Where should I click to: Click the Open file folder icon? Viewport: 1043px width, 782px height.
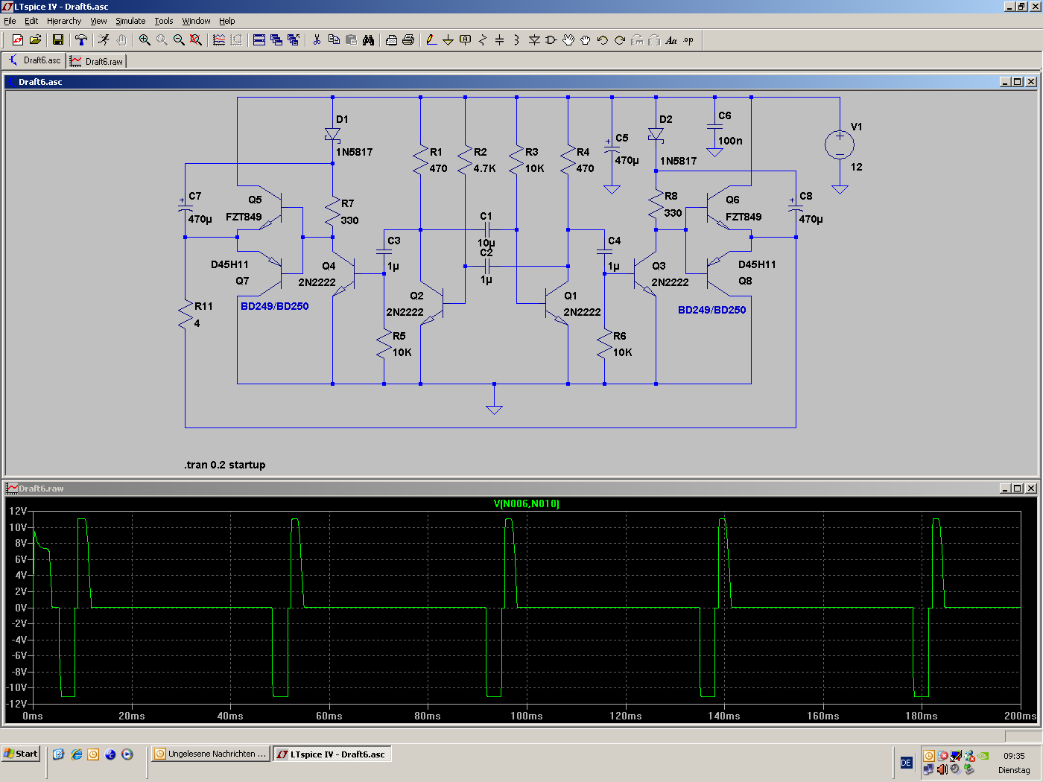[x=35, y=40]
